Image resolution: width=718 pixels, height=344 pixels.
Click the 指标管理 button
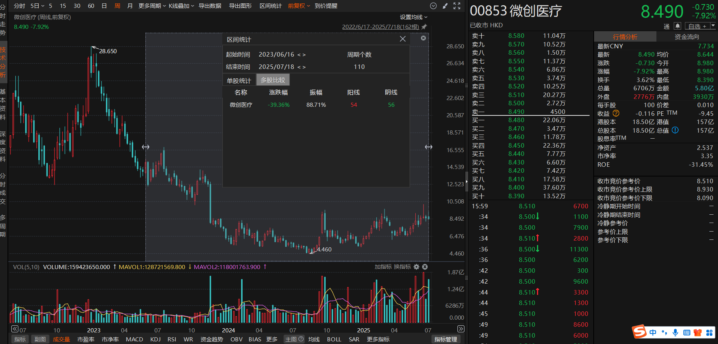(445, 339)
